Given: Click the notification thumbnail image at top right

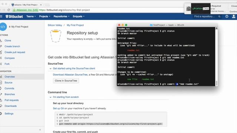Looking at the screenshot, I should (201, 8).
